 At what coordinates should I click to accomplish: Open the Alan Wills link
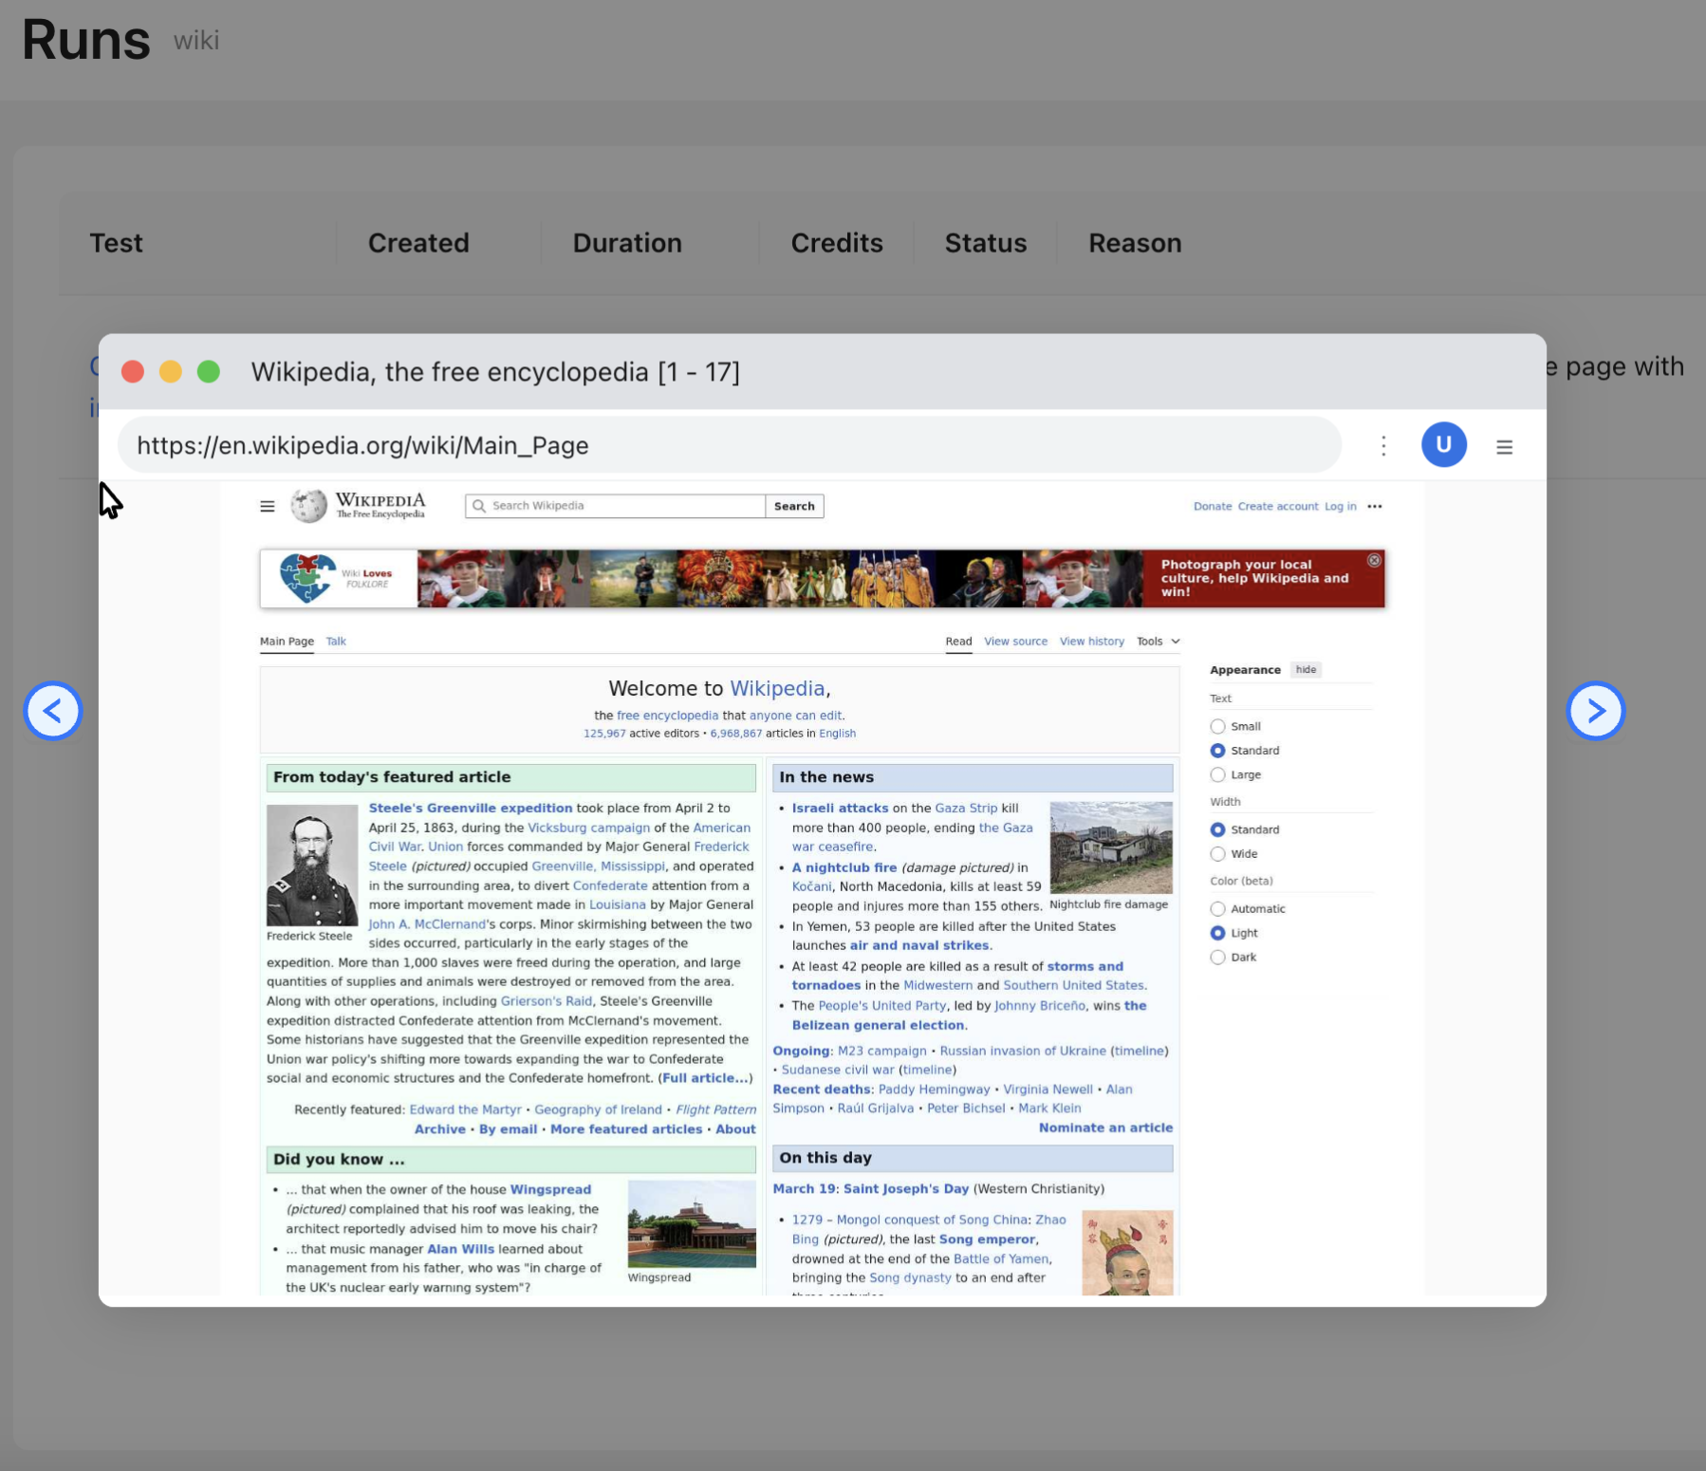point(460,1250)
